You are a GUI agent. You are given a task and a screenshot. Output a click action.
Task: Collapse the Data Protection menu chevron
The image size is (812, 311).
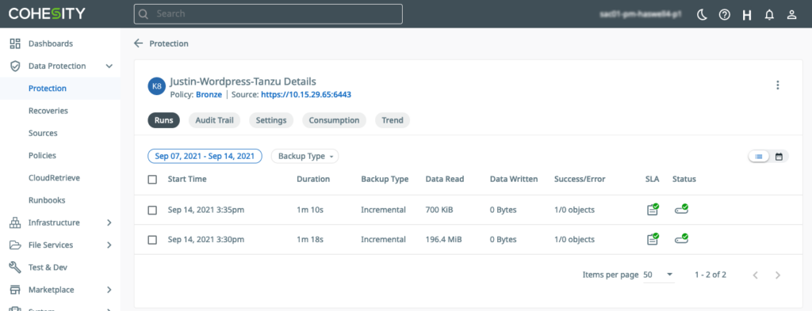(x=109, y=66)
